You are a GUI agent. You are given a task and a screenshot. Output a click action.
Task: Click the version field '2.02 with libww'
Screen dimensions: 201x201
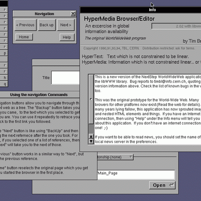(x=176, y=26)
